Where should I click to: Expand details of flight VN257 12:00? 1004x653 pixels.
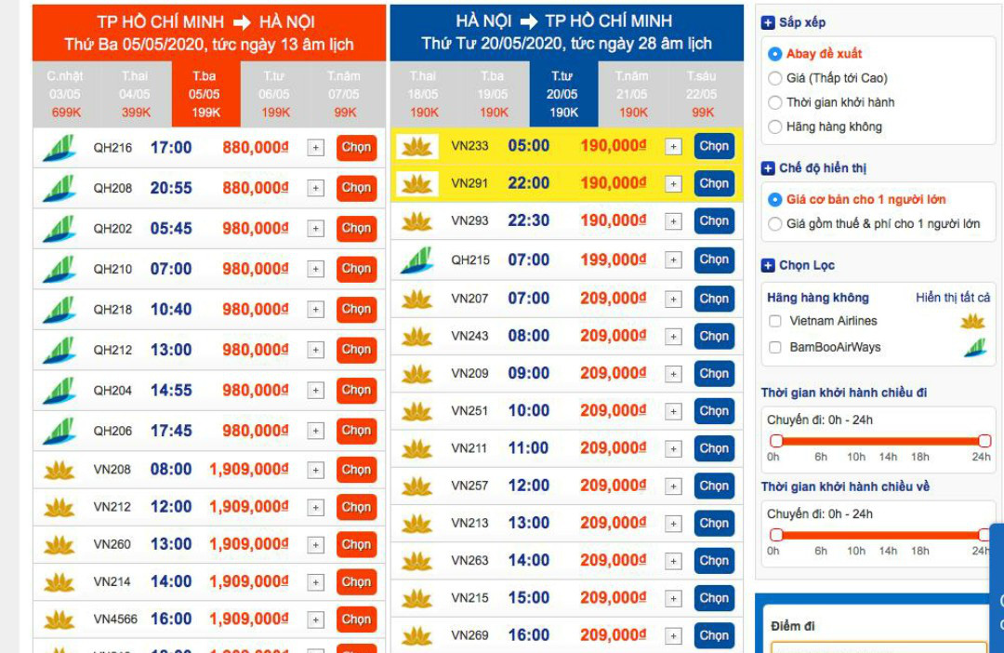[673, 486]
